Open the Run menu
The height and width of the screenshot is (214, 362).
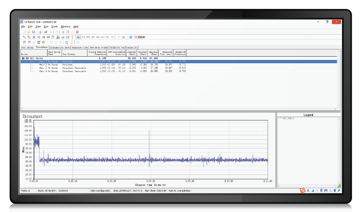tap(46, 26)
